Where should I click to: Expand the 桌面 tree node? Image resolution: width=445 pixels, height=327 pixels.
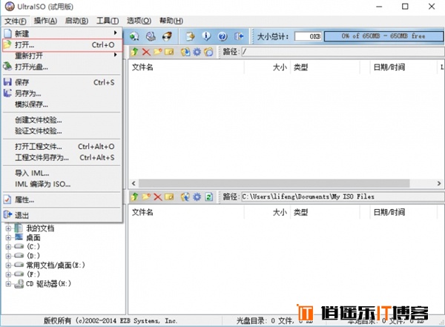point(8,237)
